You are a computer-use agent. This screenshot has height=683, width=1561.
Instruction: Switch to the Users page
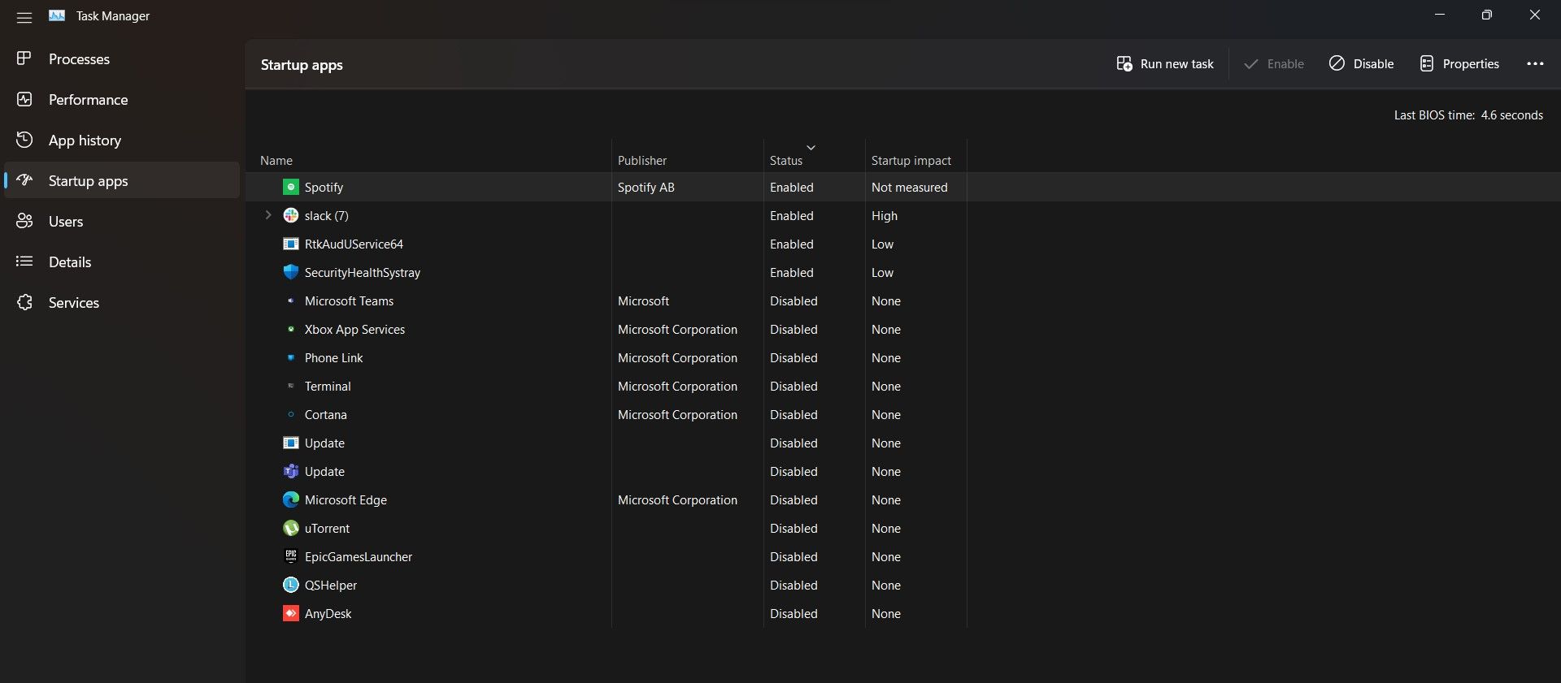coord(122,221)
